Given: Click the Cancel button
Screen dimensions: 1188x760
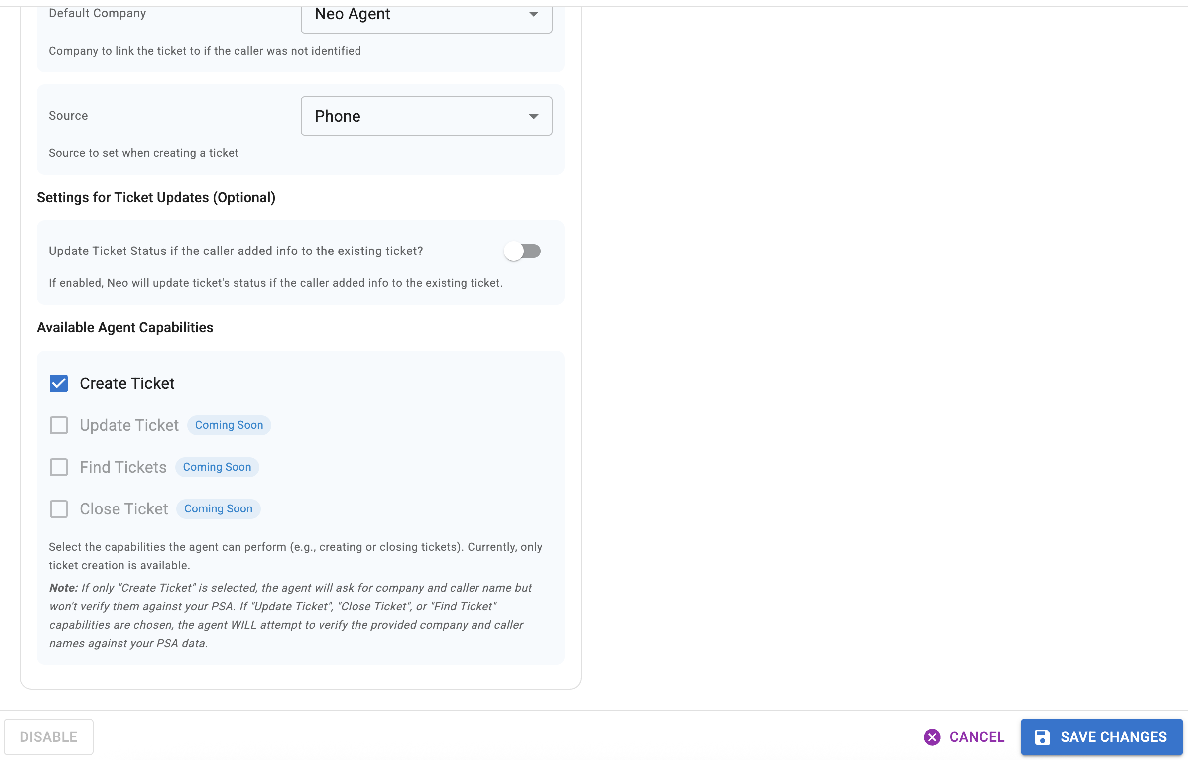Looking at the screenshot, I should 964,737.
